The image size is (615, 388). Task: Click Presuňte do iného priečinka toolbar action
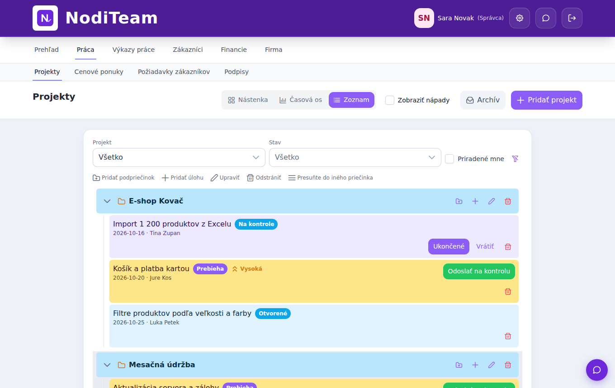(x=331, y=178)
